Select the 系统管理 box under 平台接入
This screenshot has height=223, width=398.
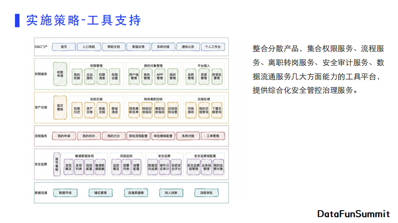pyautogui.click(x=191, y=76)
